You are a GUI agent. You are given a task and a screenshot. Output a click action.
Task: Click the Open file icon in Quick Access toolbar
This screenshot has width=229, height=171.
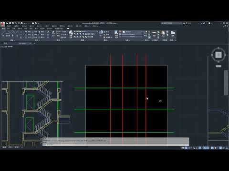click(x=10, y=23)
